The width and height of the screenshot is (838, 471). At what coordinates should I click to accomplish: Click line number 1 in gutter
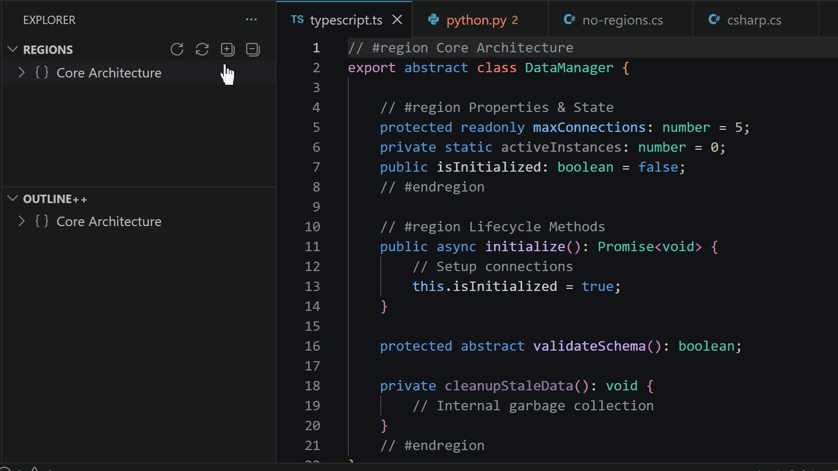pyautogui.click(x=316, y=48)
